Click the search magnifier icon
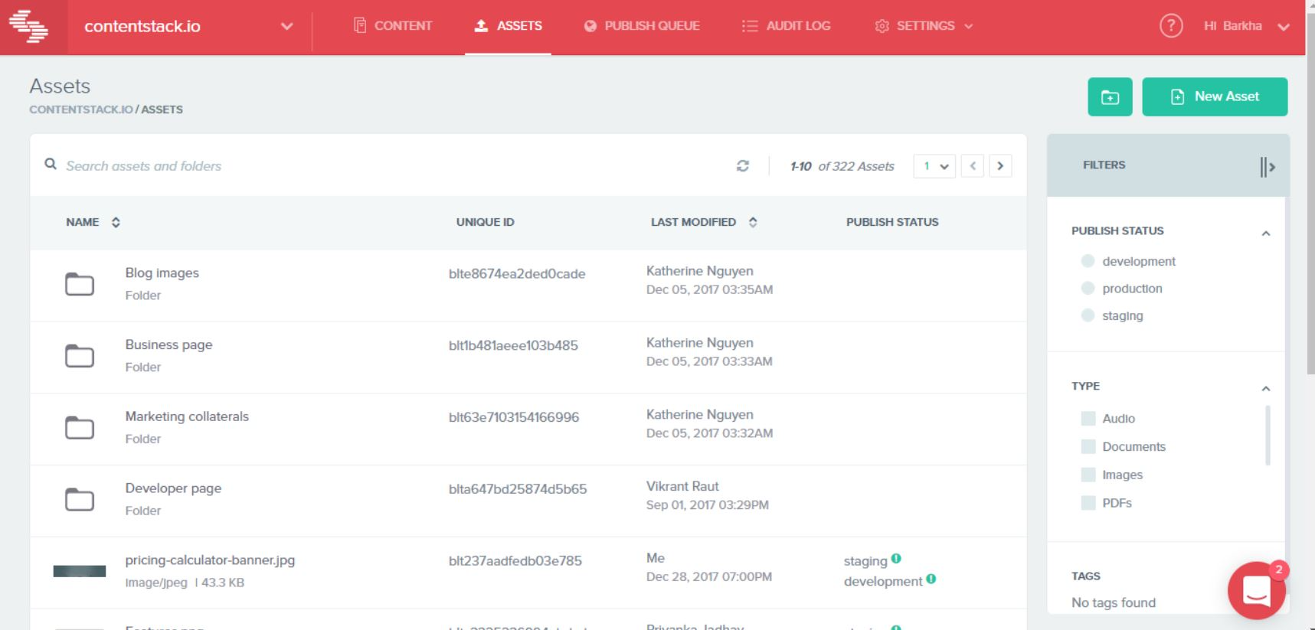Screen dimensions: 1315x630 click(x=51, y=164)
